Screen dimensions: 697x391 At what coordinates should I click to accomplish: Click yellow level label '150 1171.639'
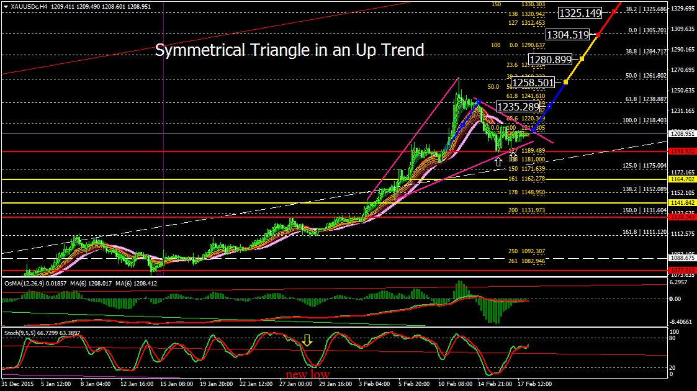pyautogui.click(x=527, y=169)
